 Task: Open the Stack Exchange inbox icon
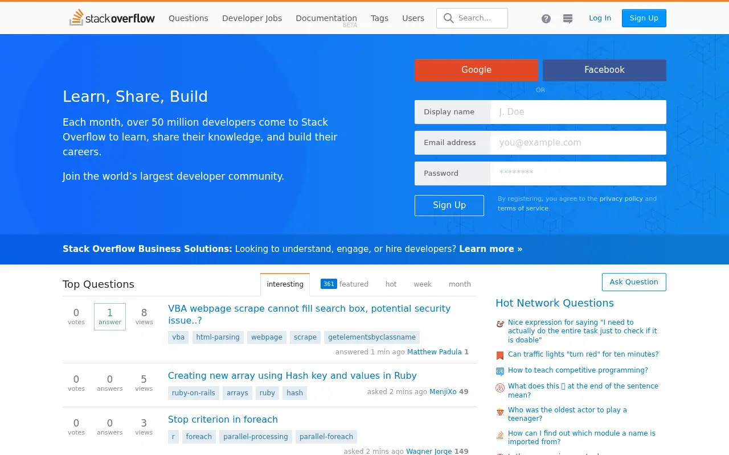click(568, 18)
